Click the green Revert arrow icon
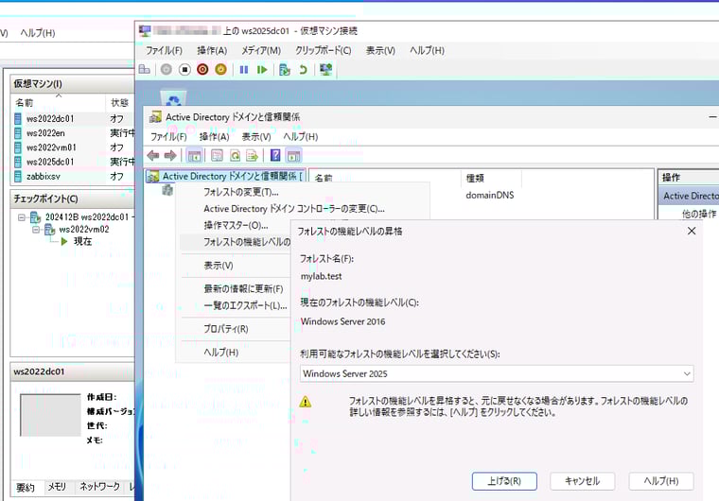Viewport: 719px width, 501px height. coord(303,70)
